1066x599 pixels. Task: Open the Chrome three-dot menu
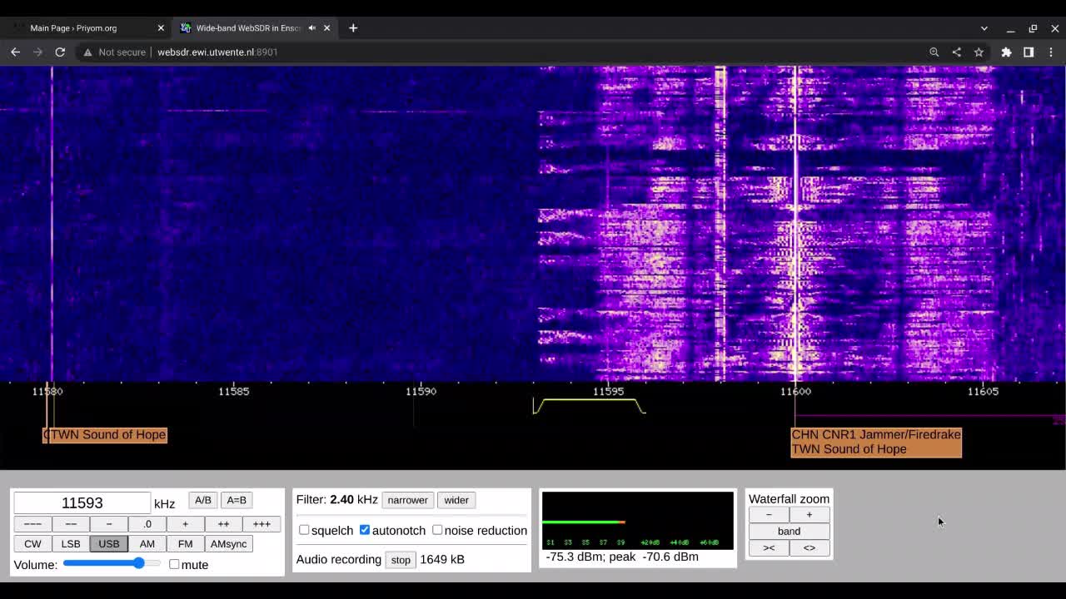tap(1051, 52)
